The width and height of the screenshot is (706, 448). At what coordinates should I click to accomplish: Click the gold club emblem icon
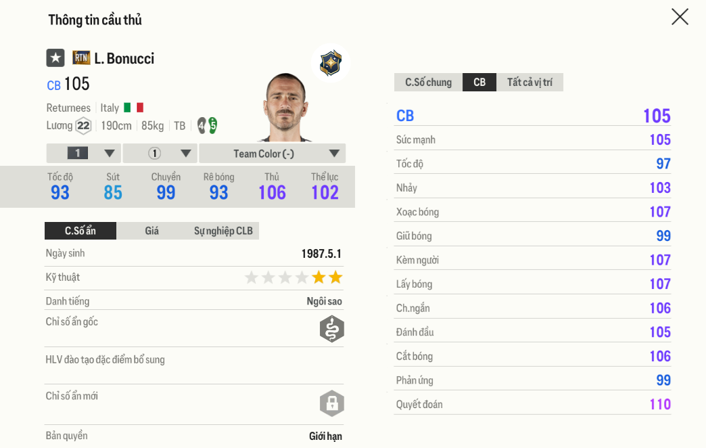tap(331, 63)
